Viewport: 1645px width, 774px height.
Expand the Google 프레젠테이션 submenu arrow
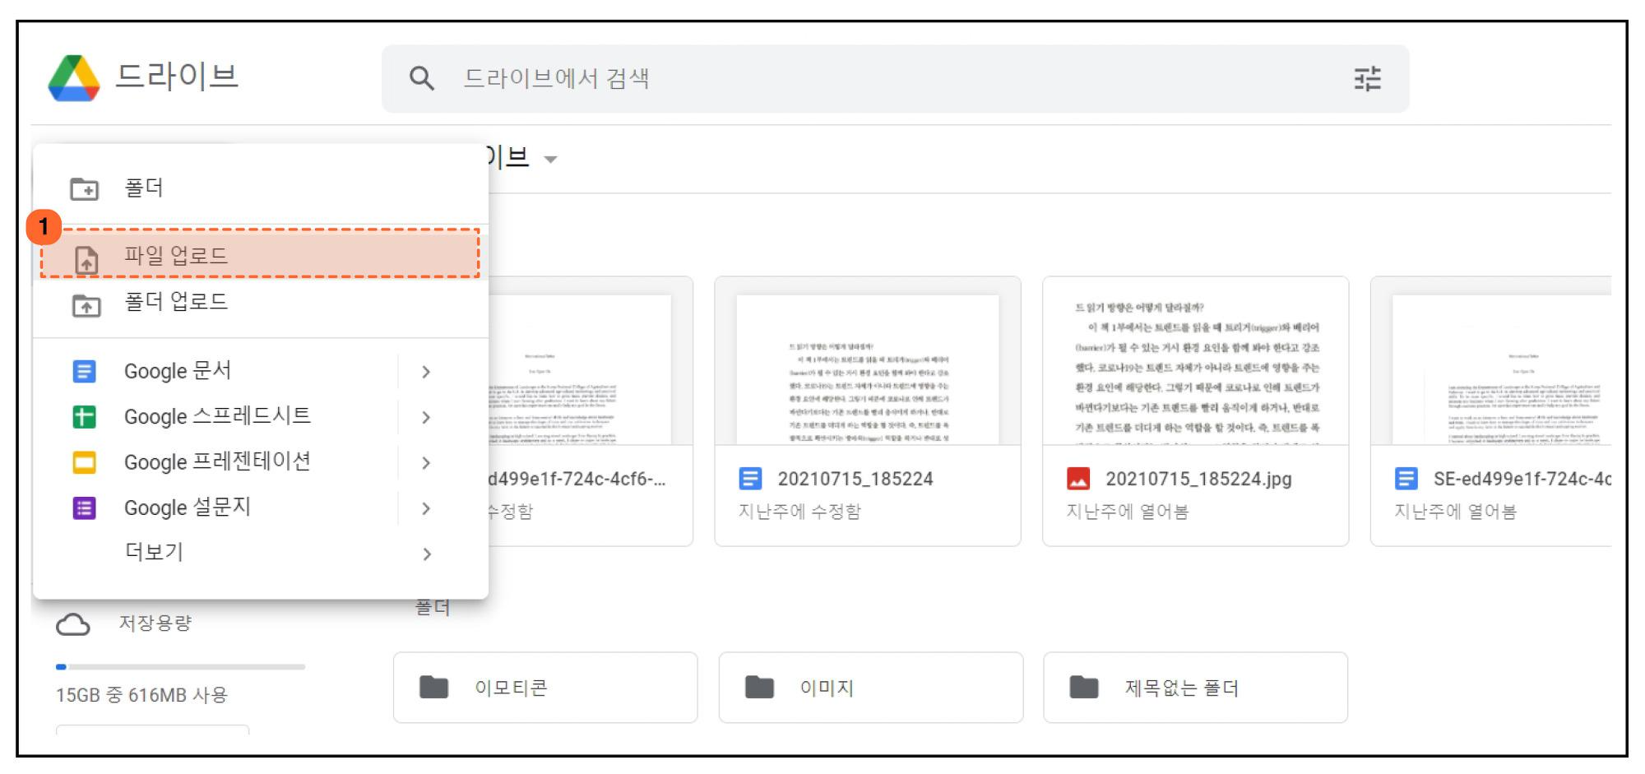coord(425,463)
